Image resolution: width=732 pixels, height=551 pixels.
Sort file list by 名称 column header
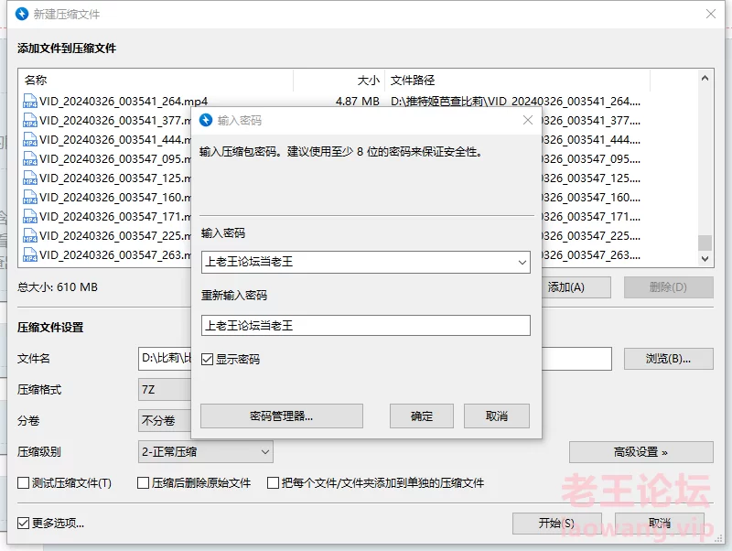pos(156,81)
